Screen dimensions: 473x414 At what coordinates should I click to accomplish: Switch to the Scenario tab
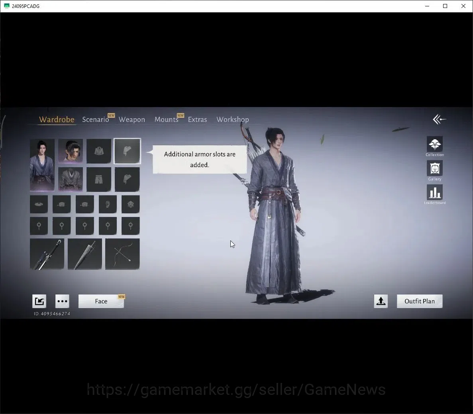[x=96, y=119]
